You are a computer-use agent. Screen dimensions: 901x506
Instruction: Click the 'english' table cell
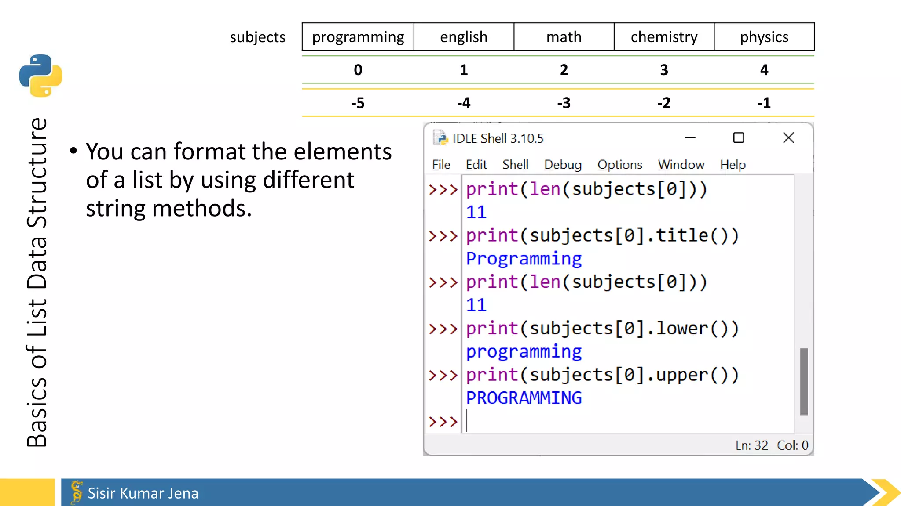(x=464, y=37)
